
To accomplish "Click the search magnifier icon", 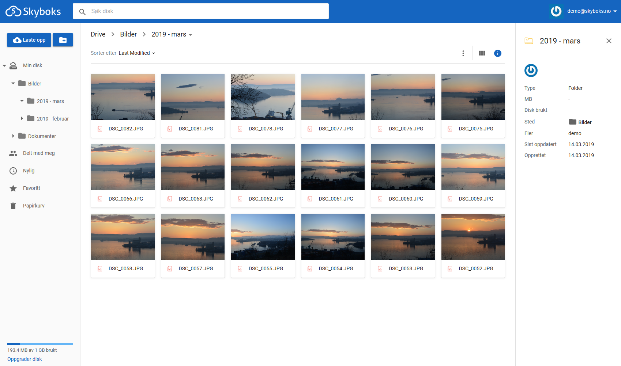I will coord(83,12).
